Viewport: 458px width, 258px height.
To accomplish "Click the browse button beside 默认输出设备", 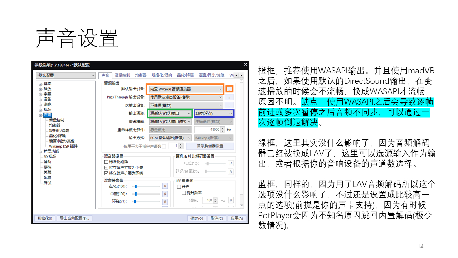I will [229, 89].
